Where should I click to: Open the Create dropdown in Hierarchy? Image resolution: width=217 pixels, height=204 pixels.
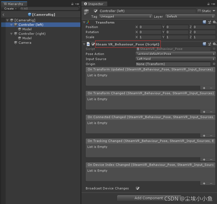[x=10, y=9]
